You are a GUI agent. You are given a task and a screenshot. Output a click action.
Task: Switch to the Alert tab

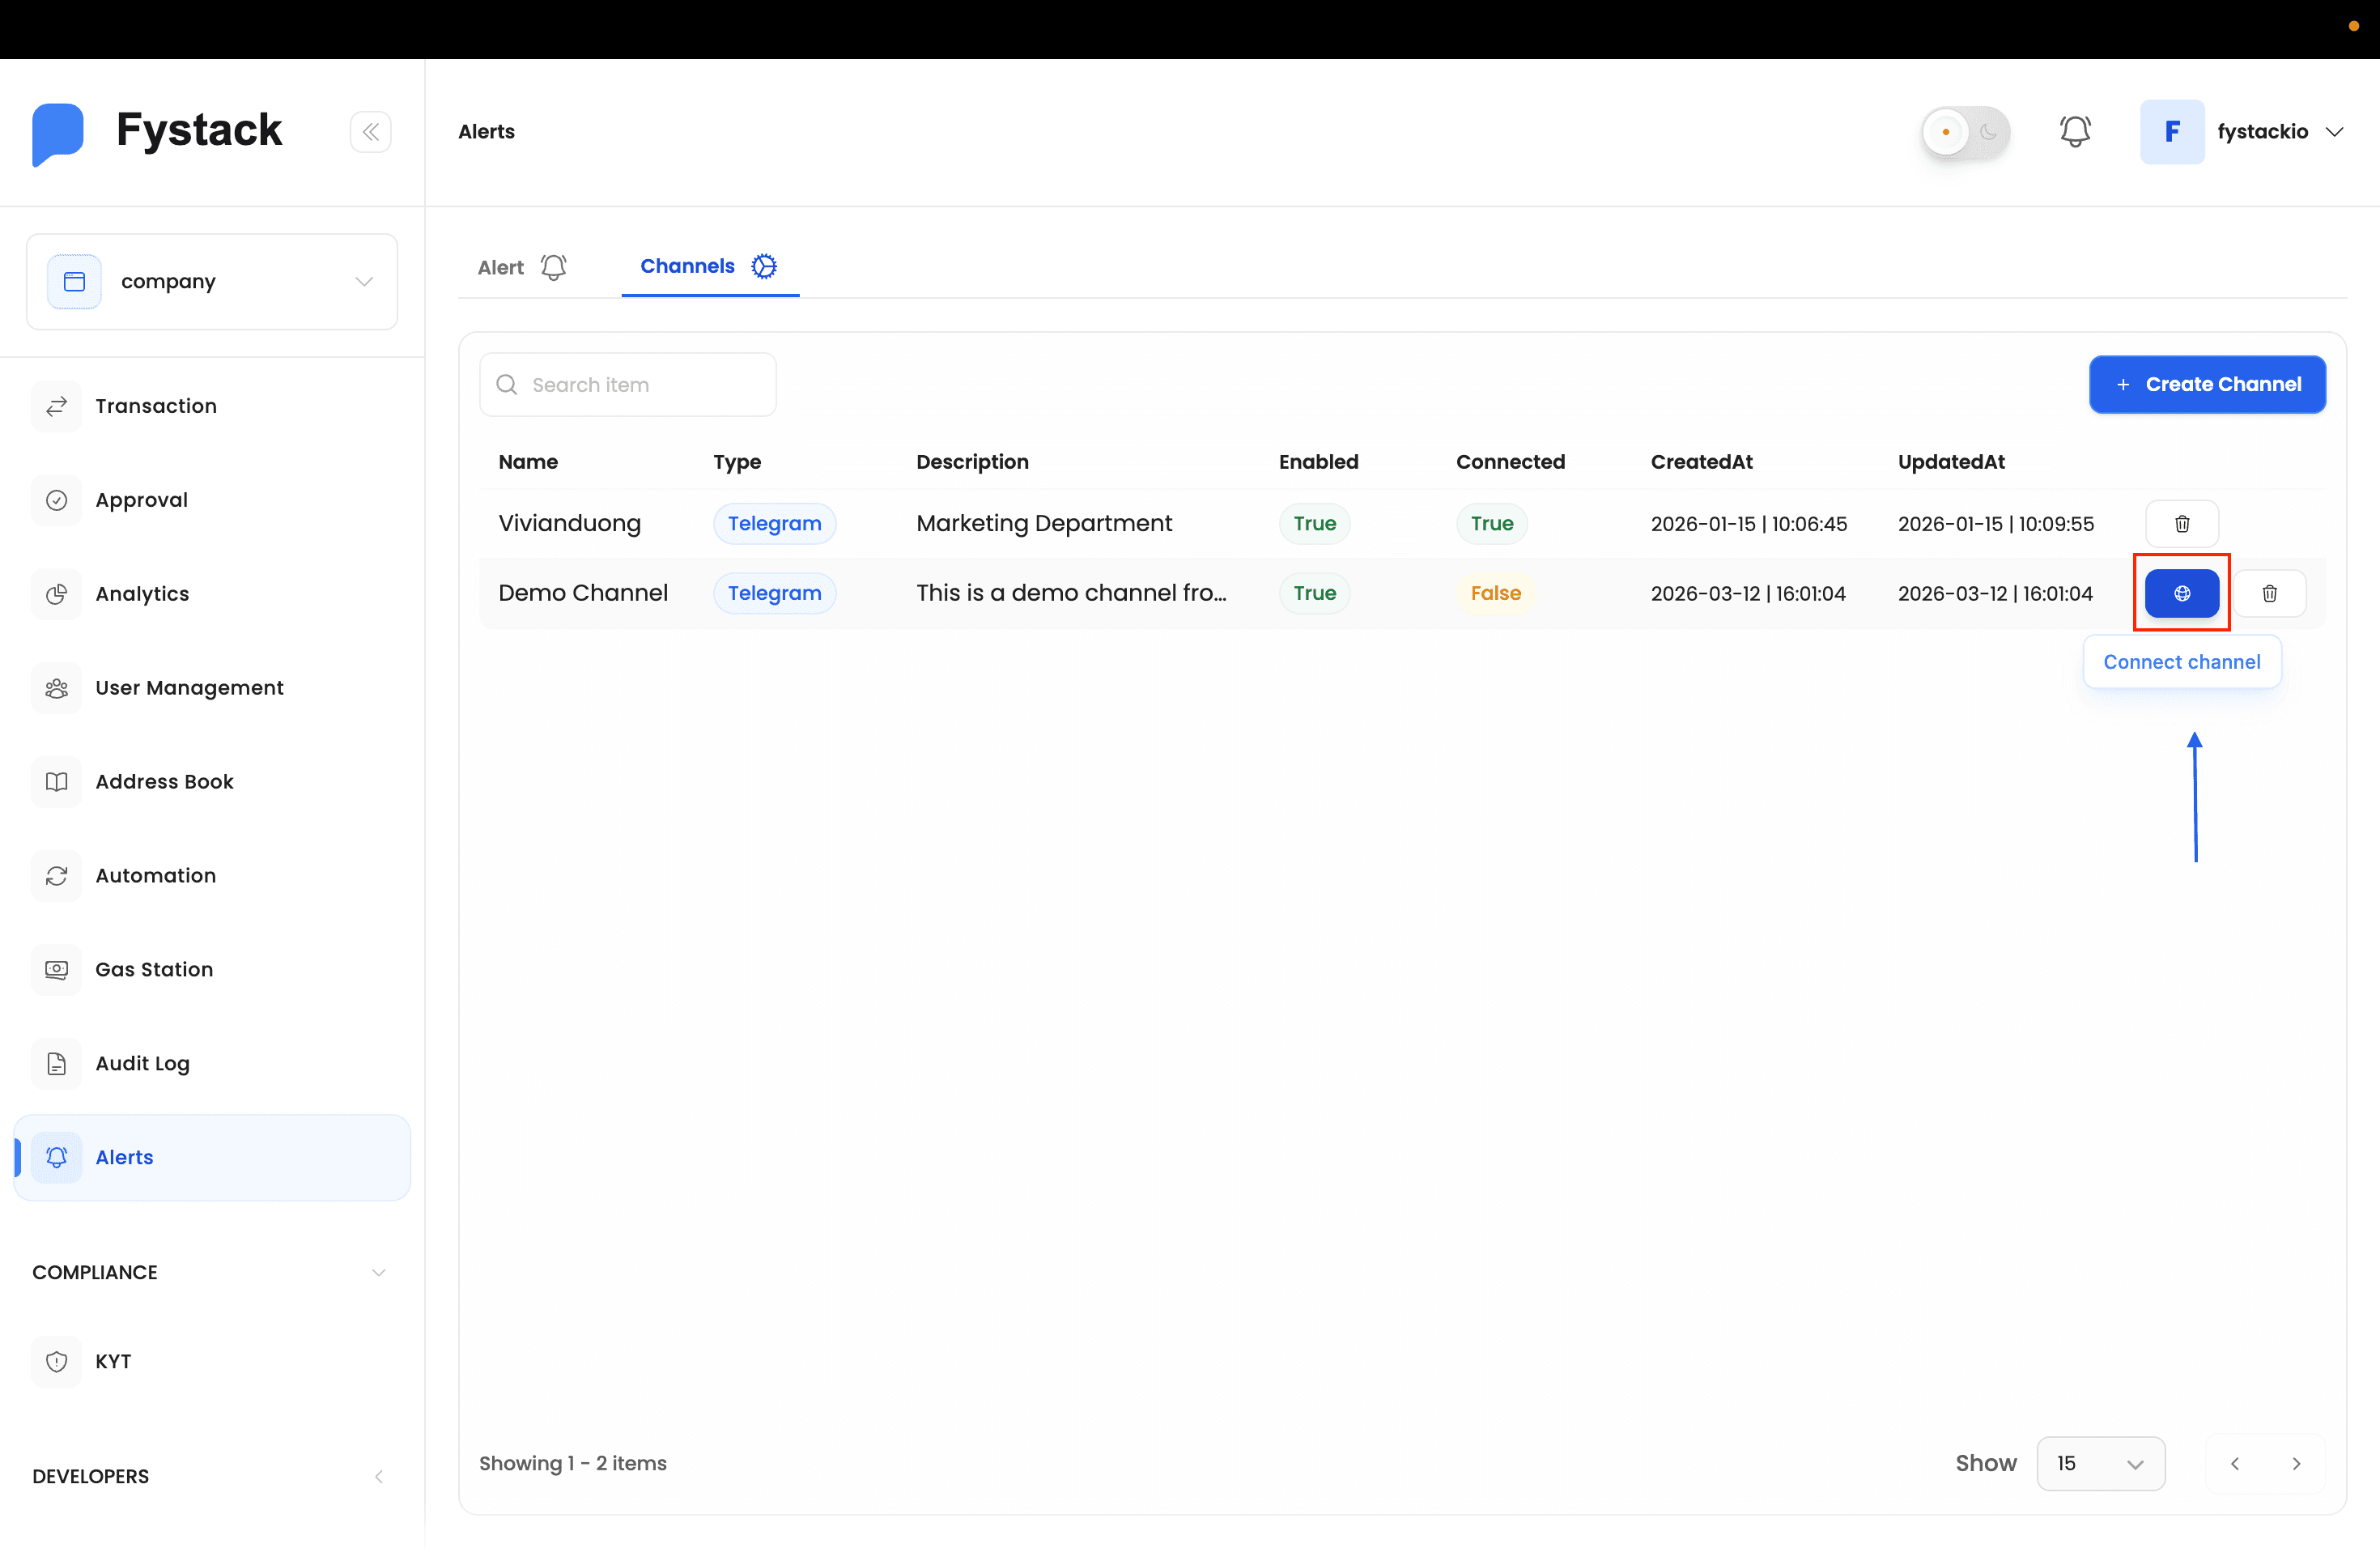click(521, 267)
